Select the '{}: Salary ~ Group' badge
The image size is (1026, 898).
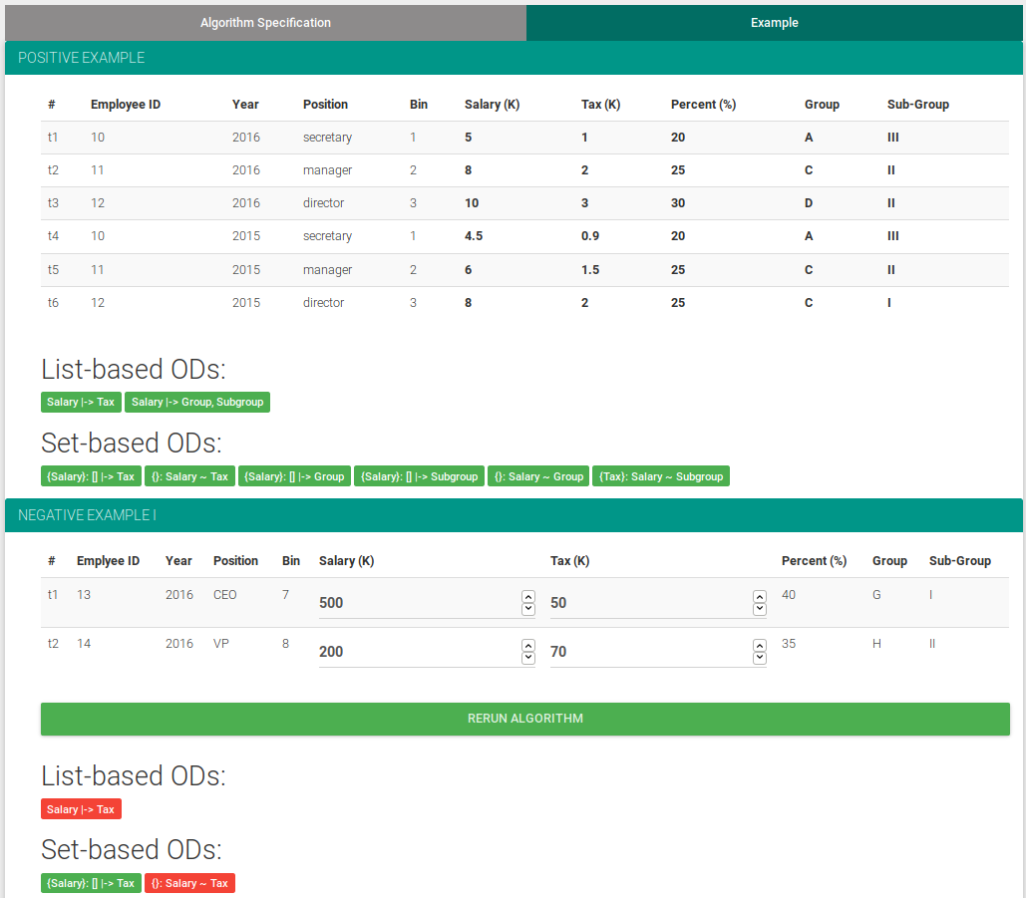click(538, 476)
